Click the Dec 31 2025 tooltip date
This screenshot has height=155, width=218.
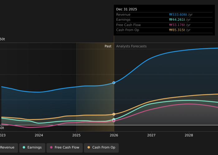tap(126, 9)
